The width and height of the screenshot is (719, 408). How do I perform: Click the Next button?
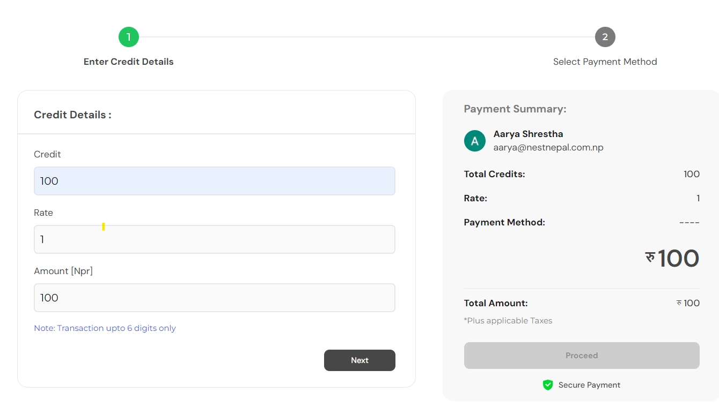pyautogui.click(x=359, y=360)
